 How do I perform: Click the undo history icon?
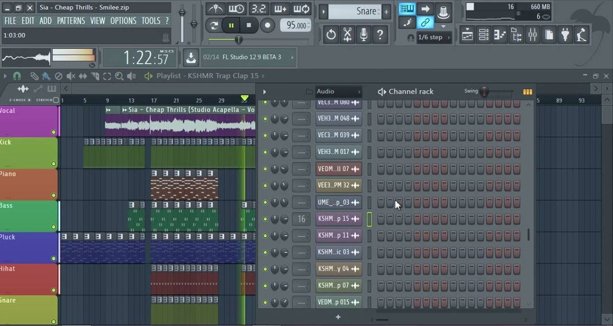tap(331, 35)
